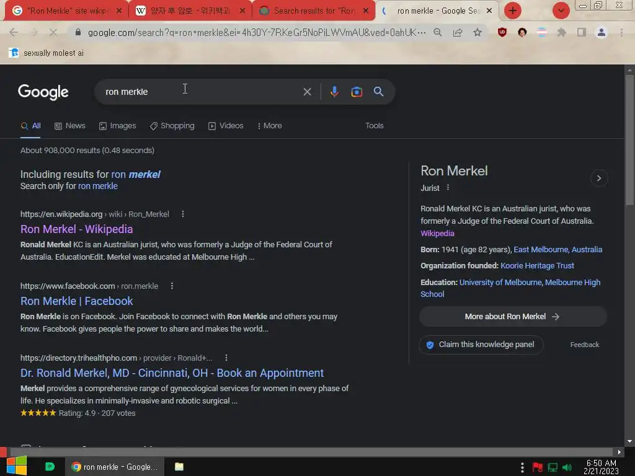Open the taskbar clock and date
Image resolution: width=635 pixels, height=476 pixels.
tap(602, 467)
